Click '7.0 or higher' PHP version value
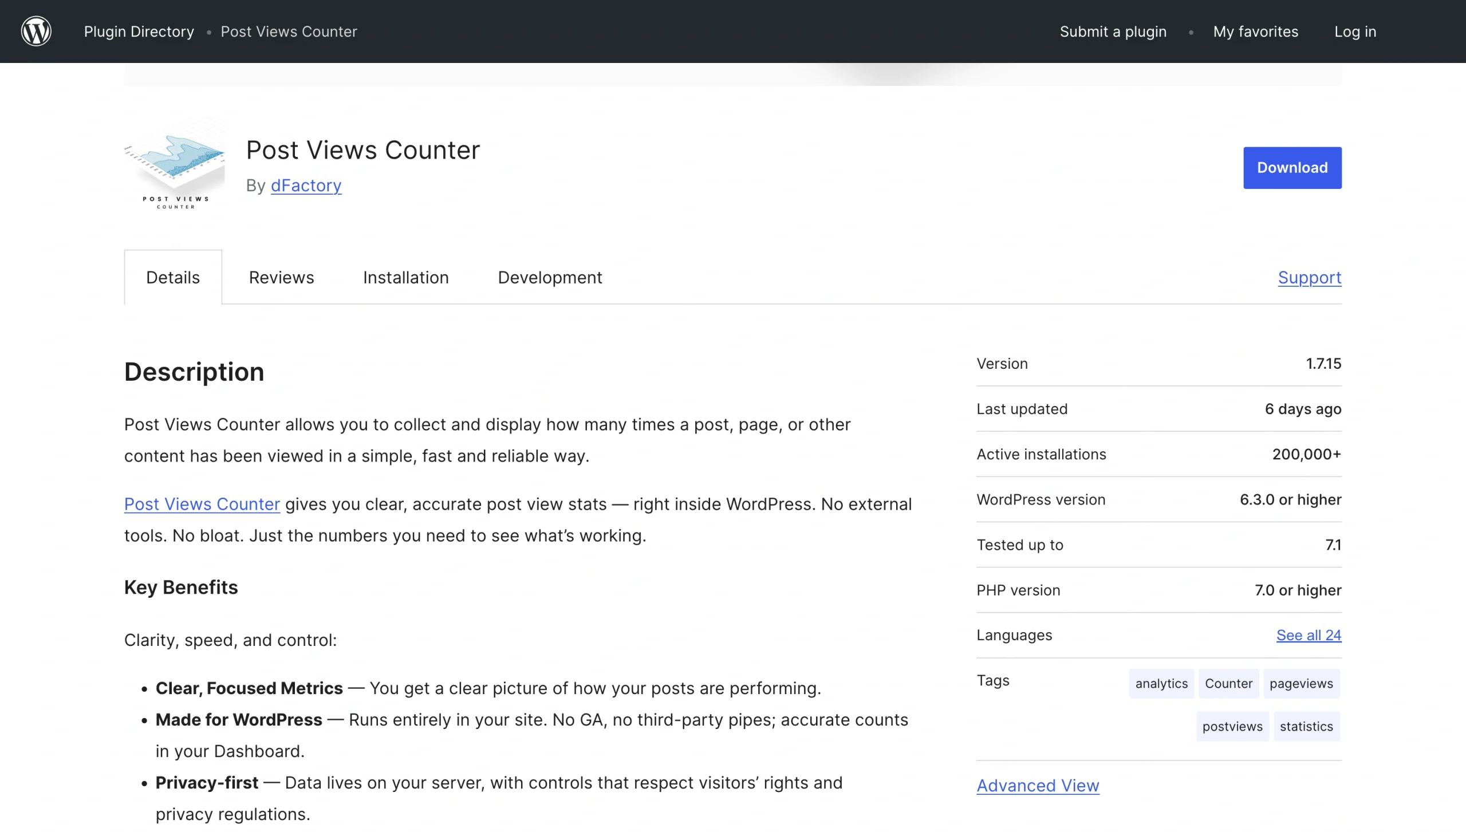This screenshot has width=1466, height=832. point(1298,590)
